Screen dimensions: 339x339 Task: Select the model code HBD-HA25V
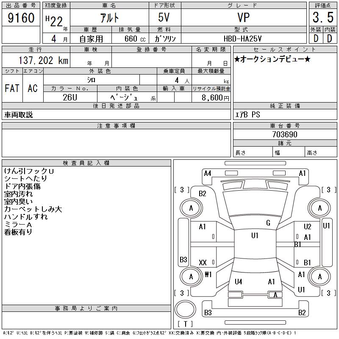pos(243,38)
